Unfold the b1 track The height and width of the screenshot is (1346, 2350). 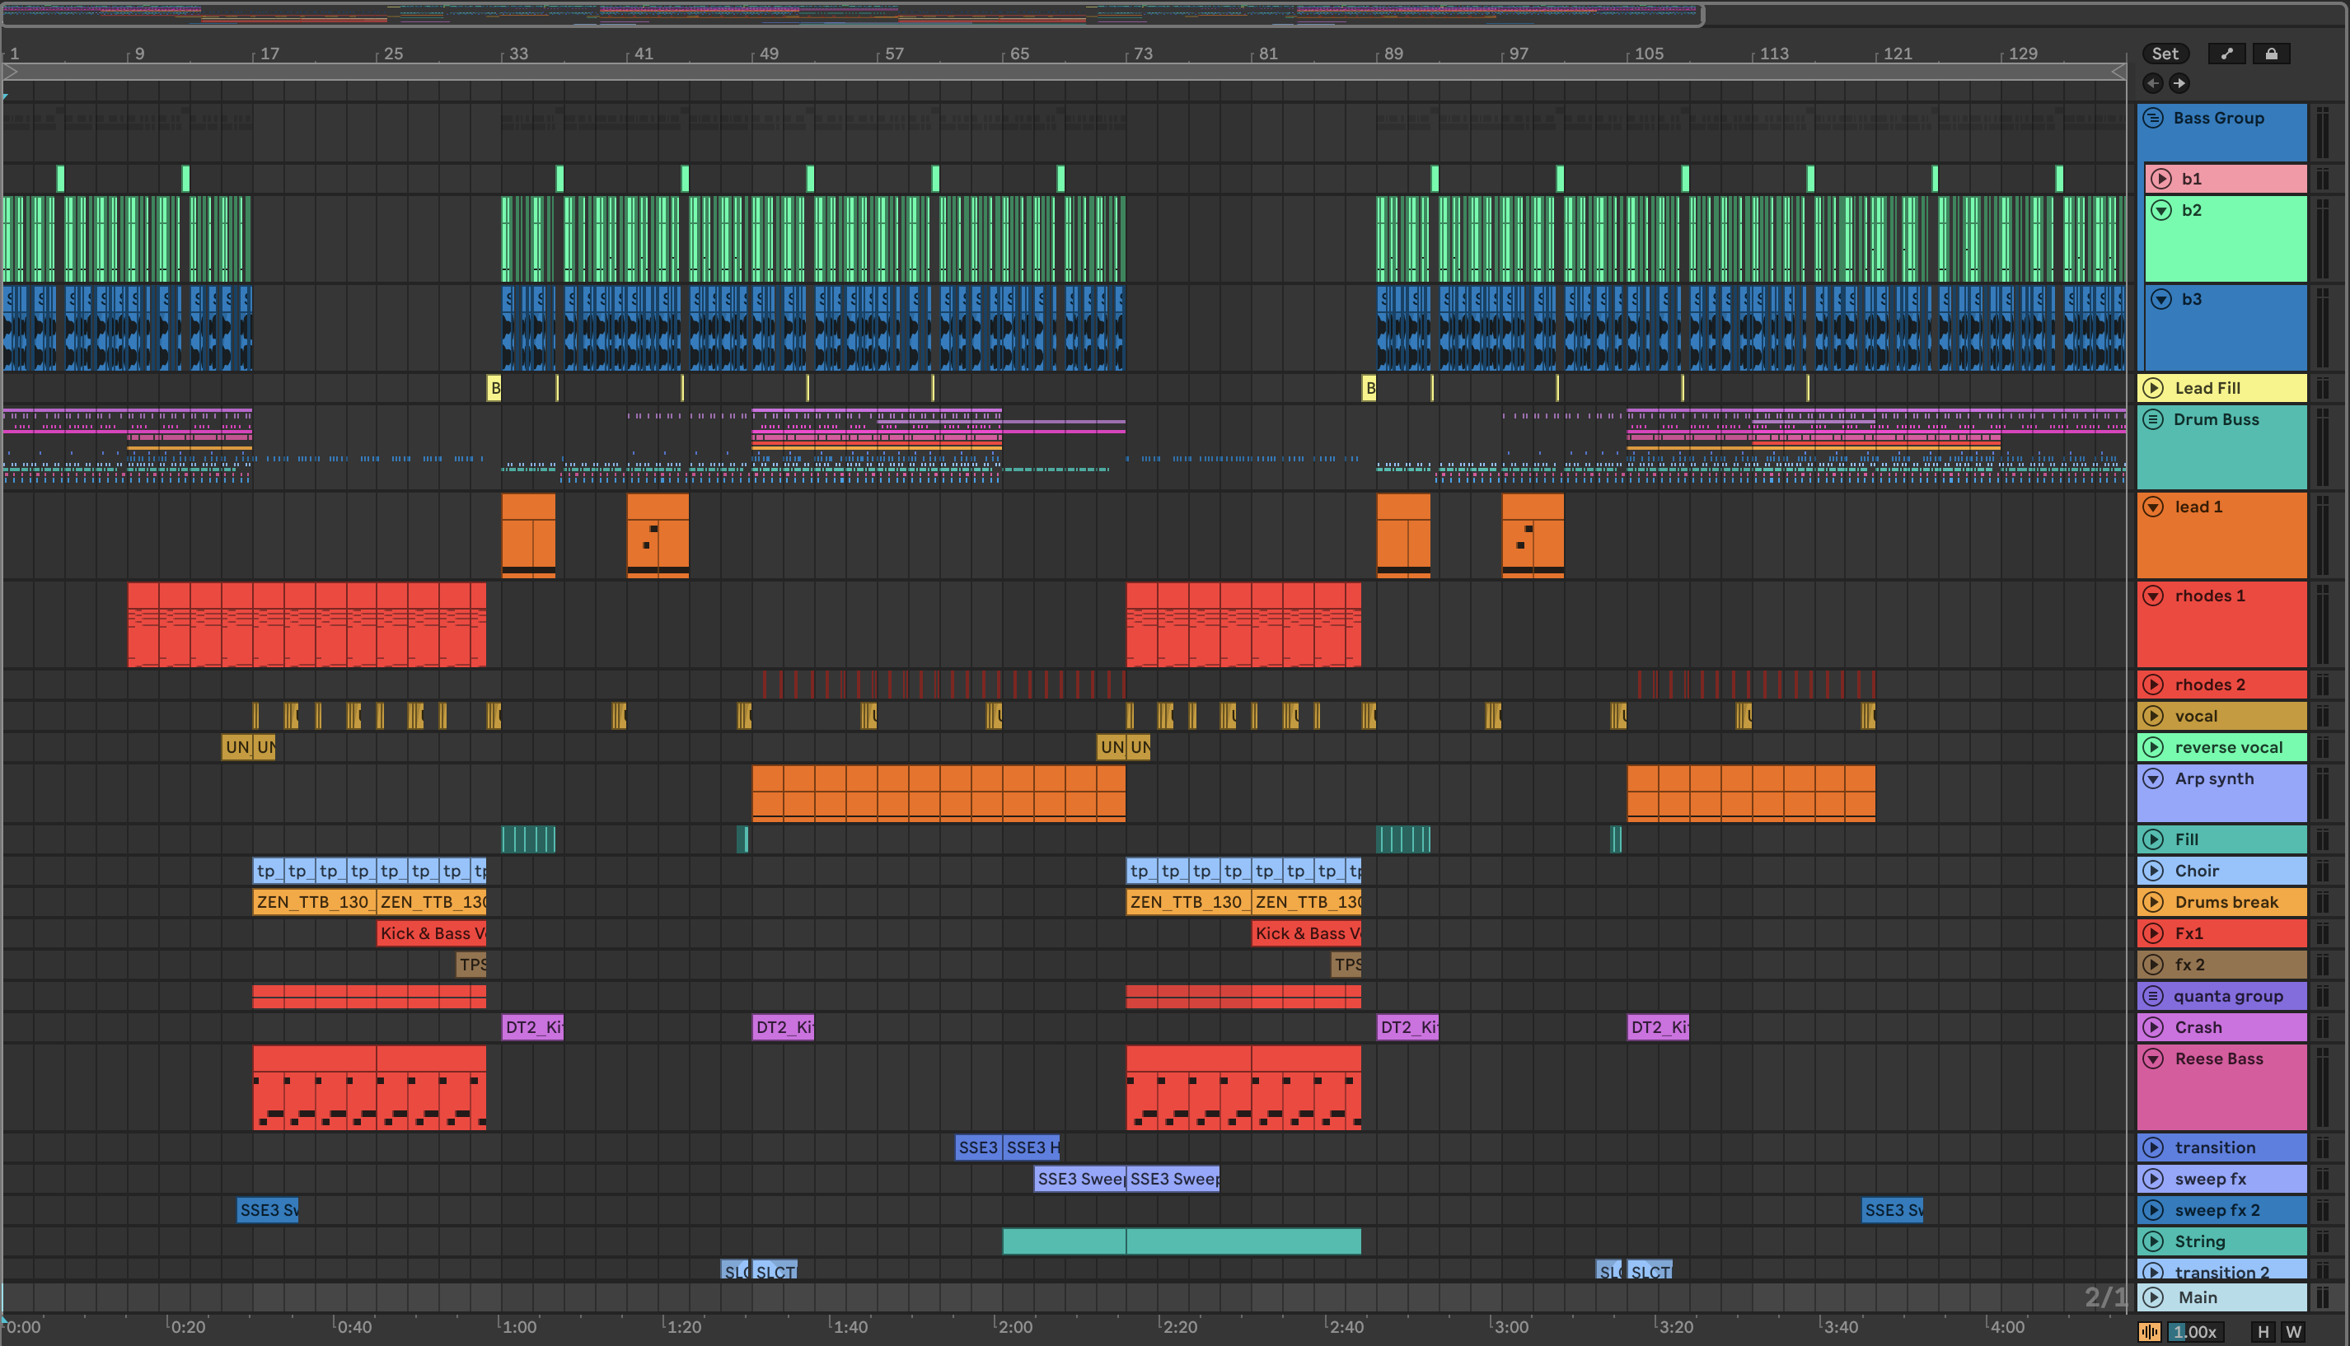(x=2160, y=179)
